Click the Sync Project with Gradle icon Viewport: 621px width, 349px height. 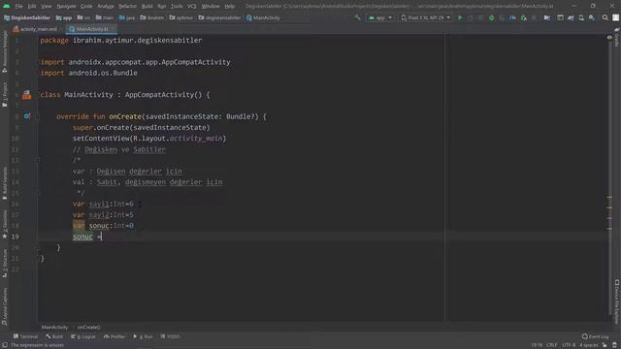click(571, 17)
